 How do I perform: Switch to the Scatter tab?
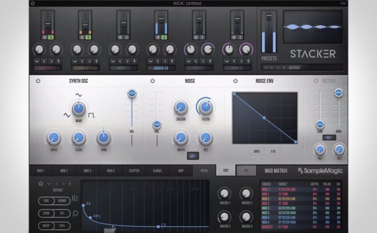tap(134, 171)
